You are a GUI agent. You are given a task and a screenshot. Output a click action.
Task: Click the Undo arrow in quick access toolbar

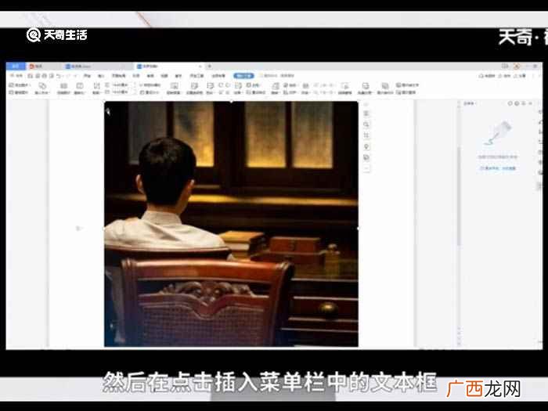59,75
